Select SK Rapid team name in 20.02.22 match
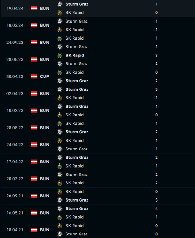Screen dimensions: 195x238 tap(74, 183)
